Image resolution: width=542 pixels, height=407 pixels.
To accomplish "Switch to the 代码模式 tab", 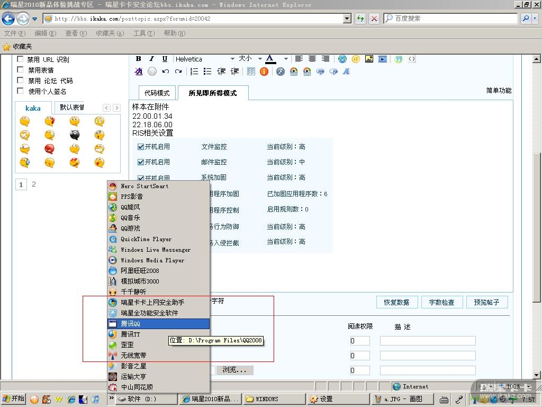I will point(157,93).
